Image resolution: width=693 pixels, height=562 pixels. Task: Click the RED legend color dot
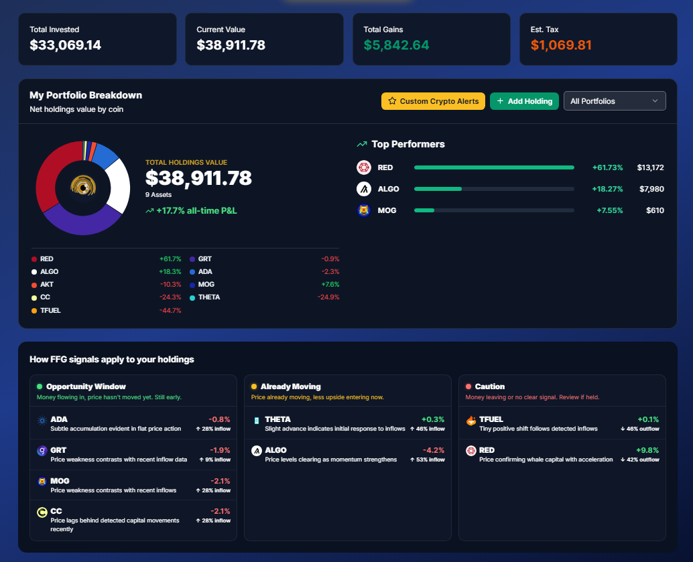coord(34,259)
